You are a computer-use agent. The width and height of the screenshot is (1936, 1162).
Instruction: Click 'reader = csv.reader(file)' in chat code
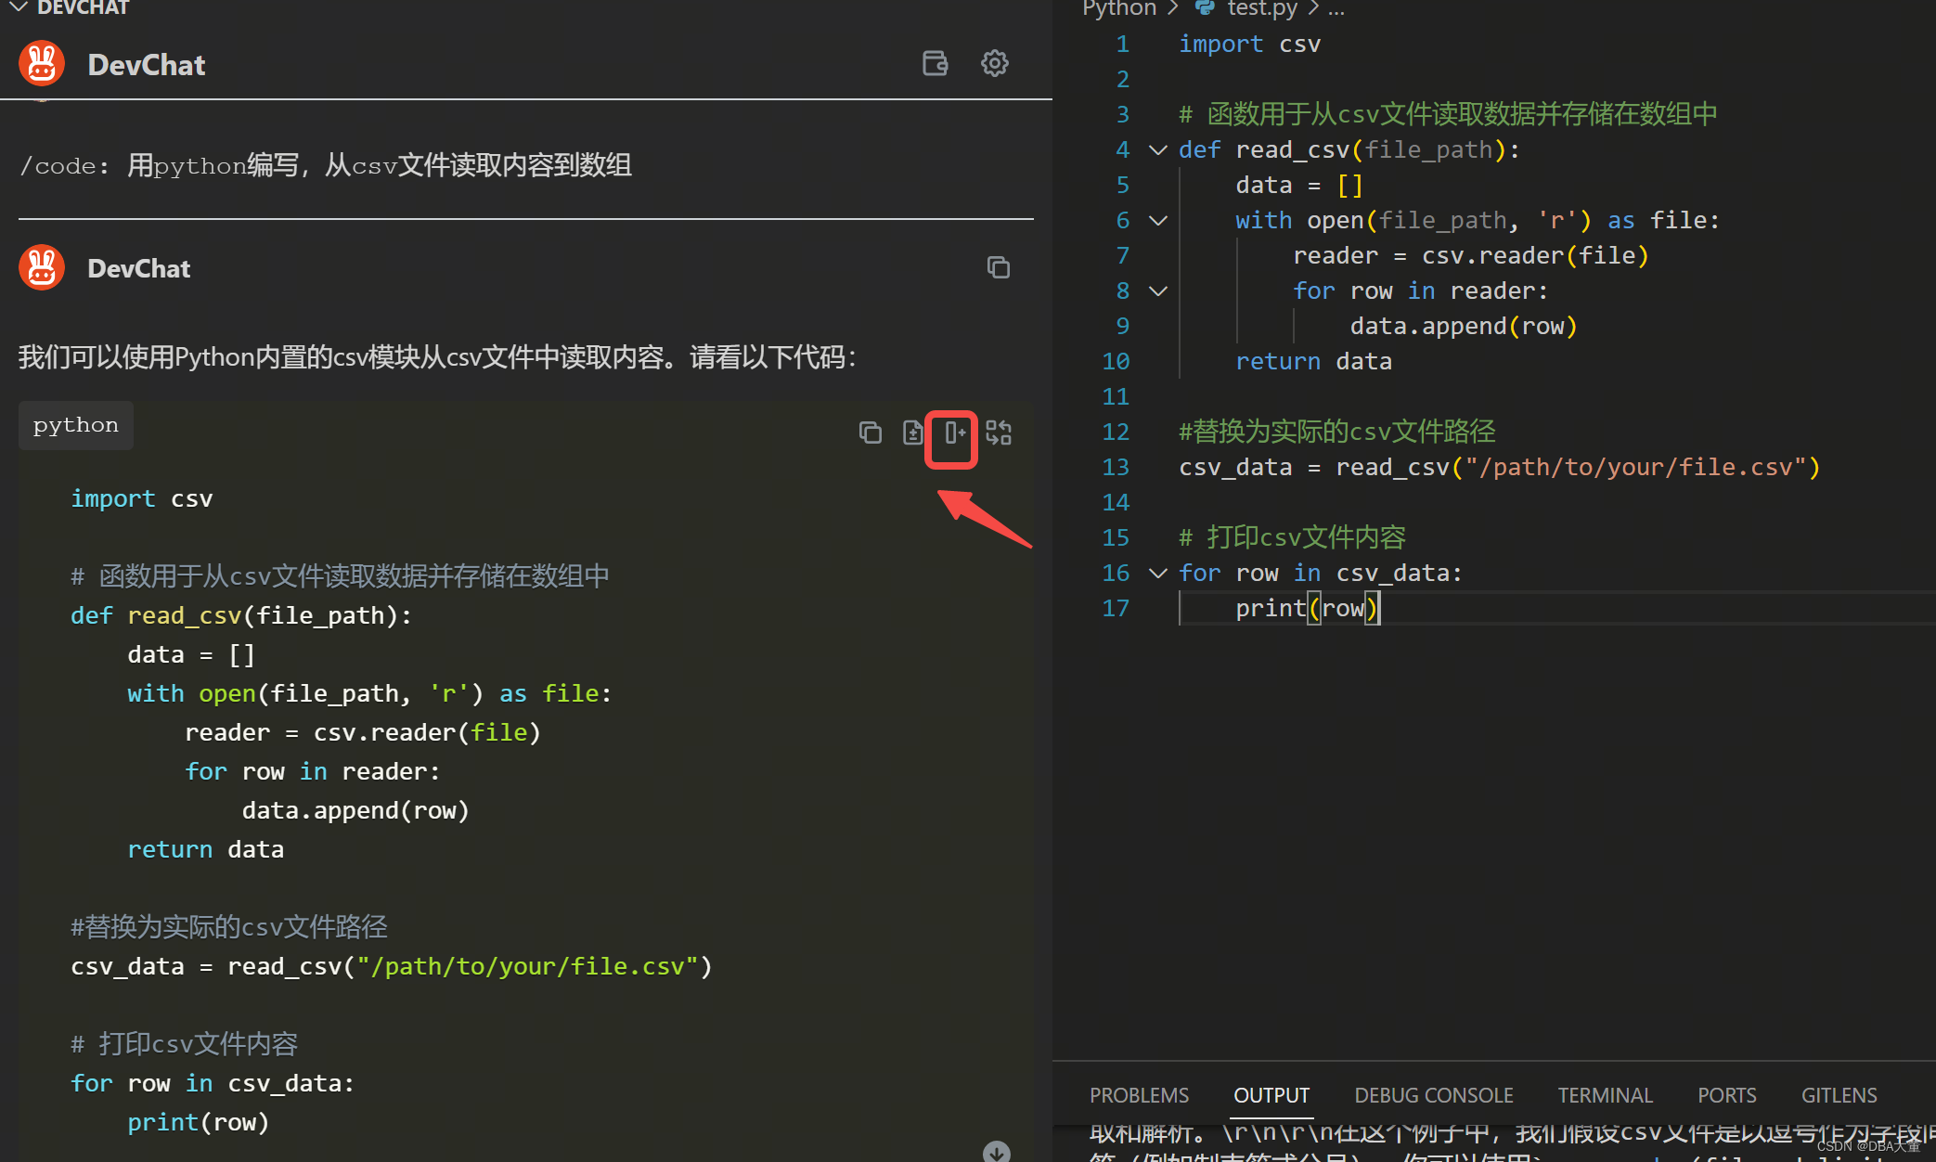pos(363,732)
